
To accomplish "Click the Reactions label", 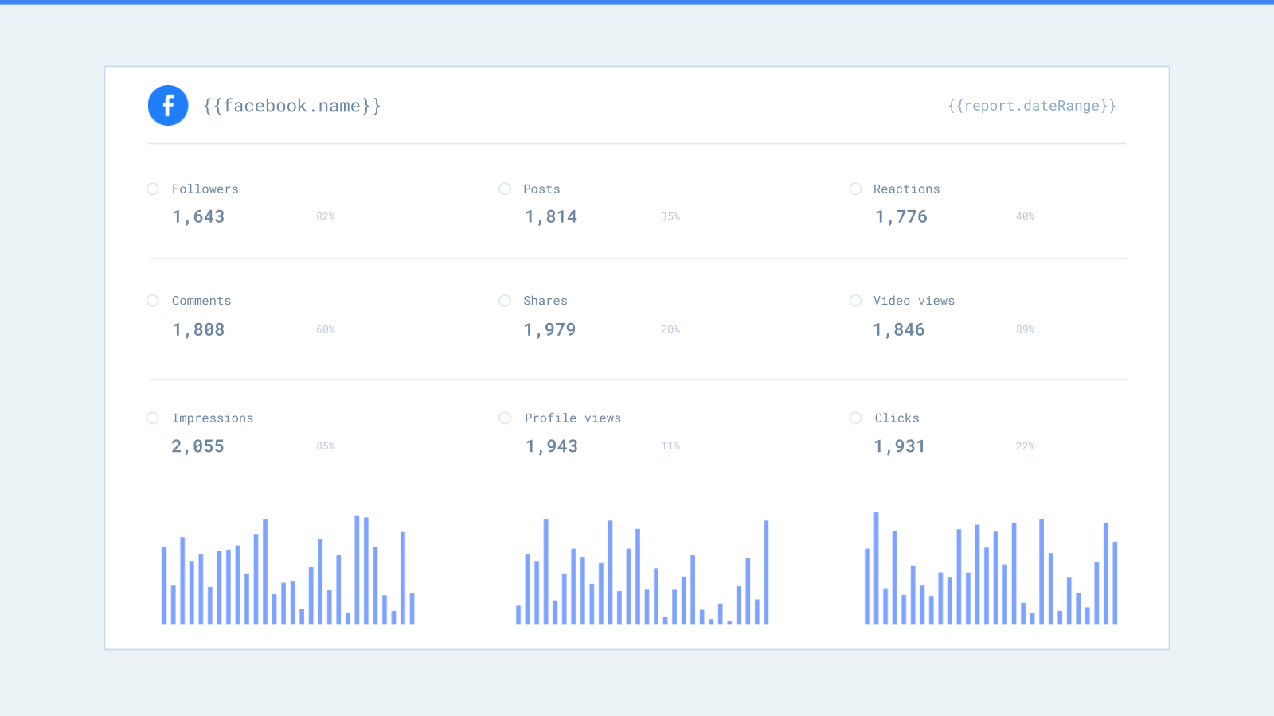I will tap(906, 189).
